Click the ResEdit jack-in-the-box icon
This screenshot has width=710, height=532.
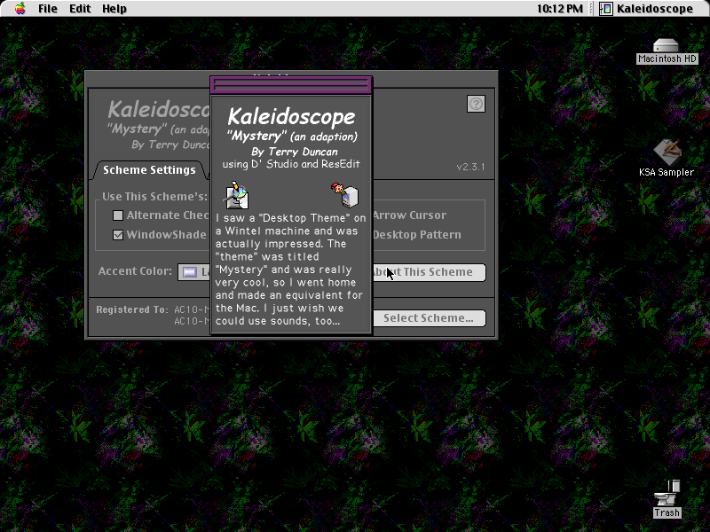345,195
